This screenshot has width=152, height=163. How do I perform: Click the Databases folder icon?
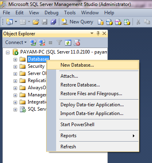(23, 59)
